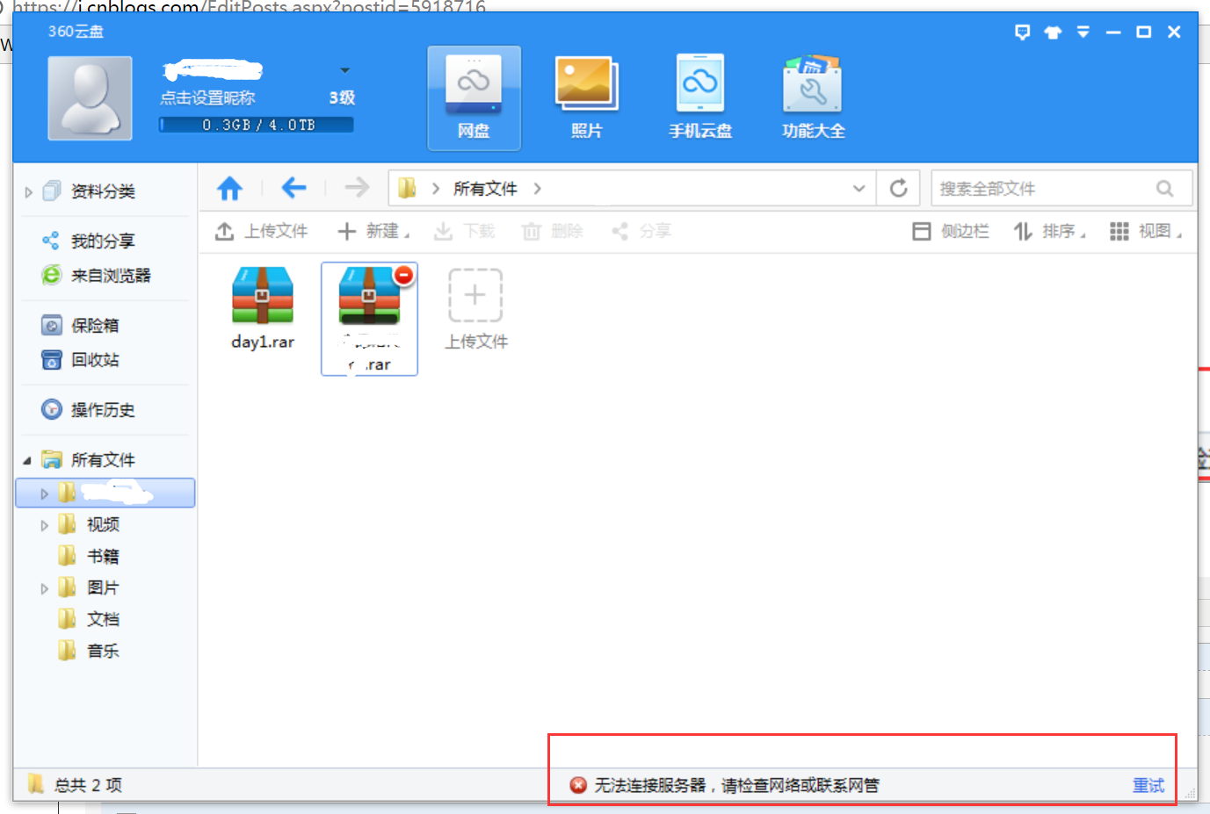
Task: Toggle the 侧边栏 sidebar panel
Action: [x=951, y=231]
